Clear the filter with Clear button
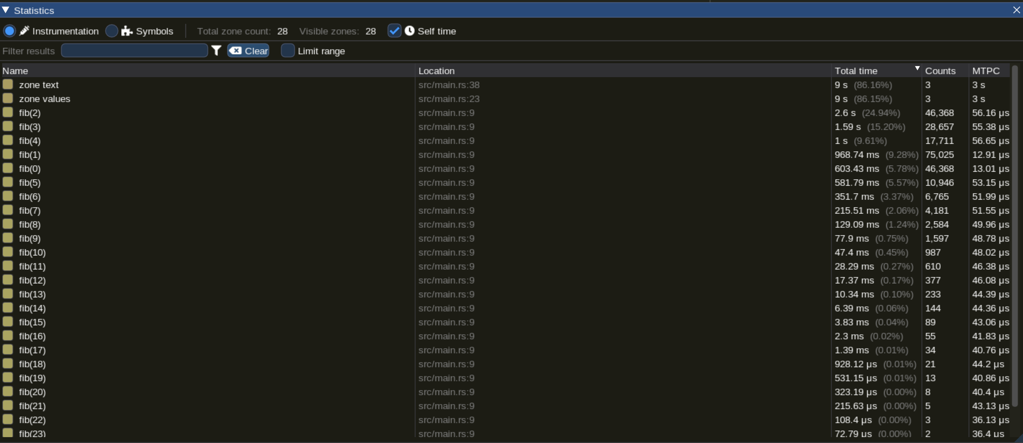 [x=248, y=51]
